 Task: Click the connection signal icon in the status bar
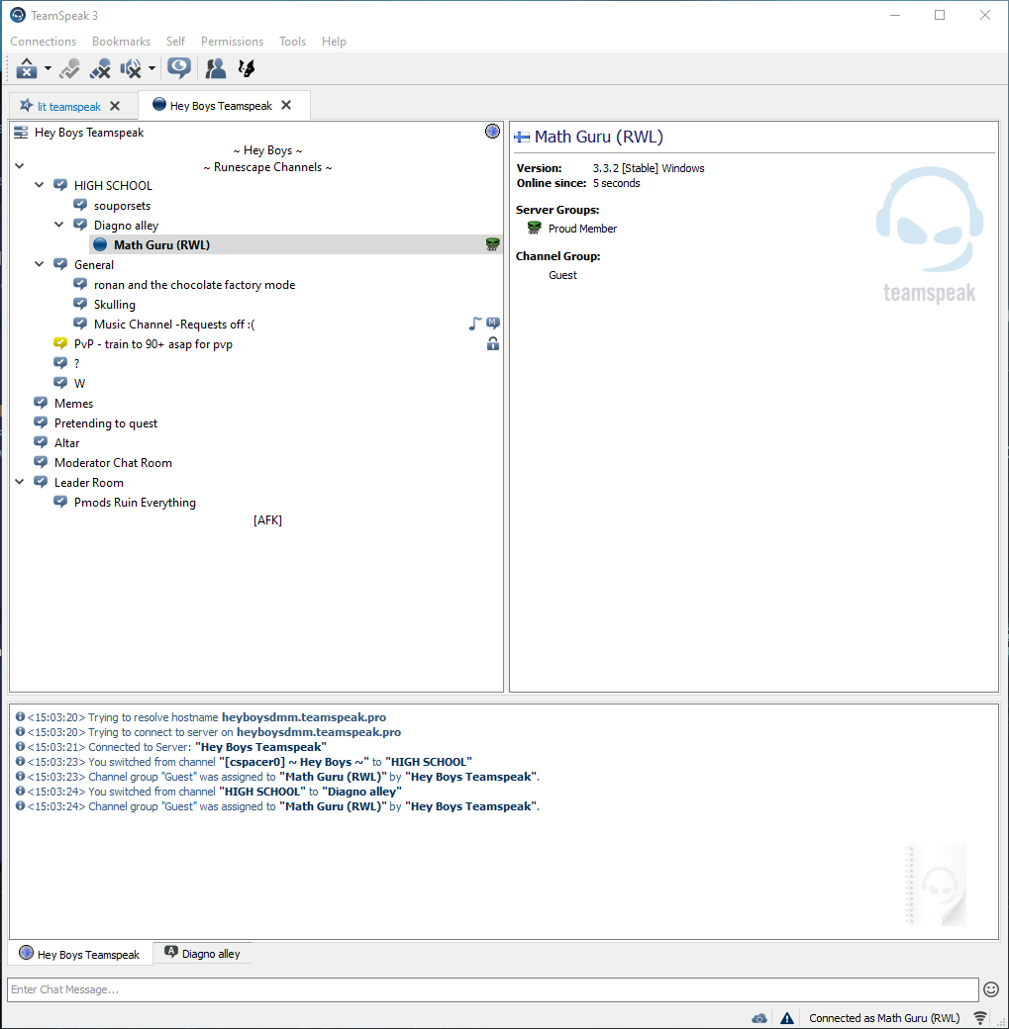tap(980, 1018)
